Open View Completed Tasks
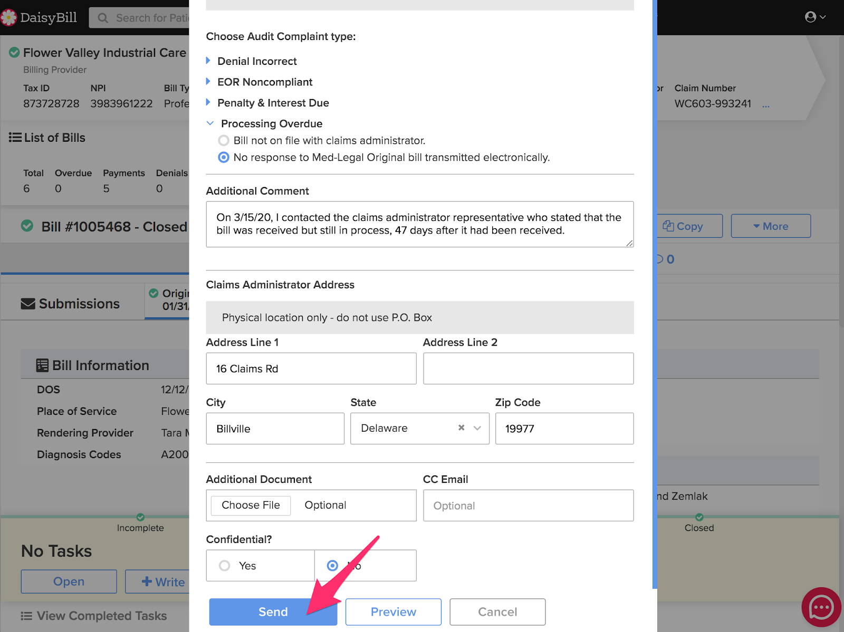Viewport: 844px width, 632px height. pos(94,616)
